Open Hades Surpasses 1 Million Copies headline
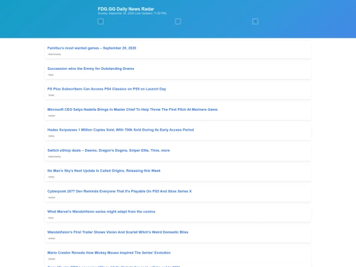 click(x=121, y=130)
